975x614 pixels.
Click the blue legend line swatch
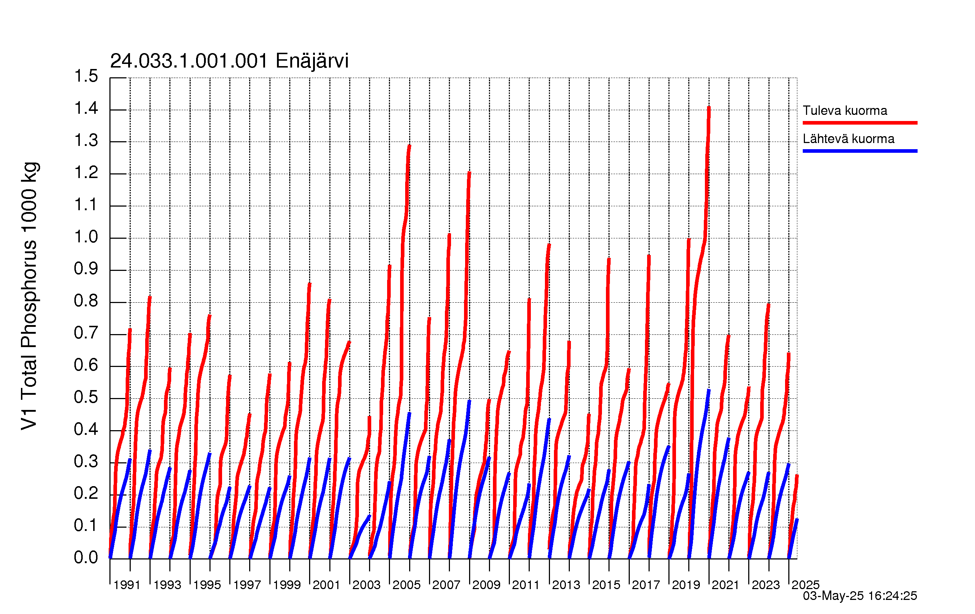860,151
